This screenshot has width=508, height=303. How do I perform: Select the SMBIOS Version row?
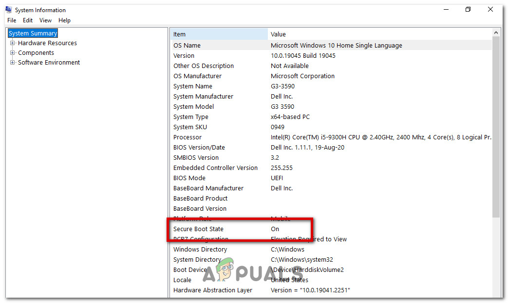331,158
